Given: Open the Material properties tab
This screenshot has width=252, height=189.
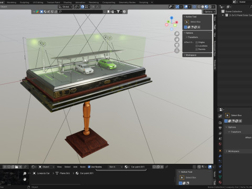Looking at the screenshot, I should (x=220, y=182).
